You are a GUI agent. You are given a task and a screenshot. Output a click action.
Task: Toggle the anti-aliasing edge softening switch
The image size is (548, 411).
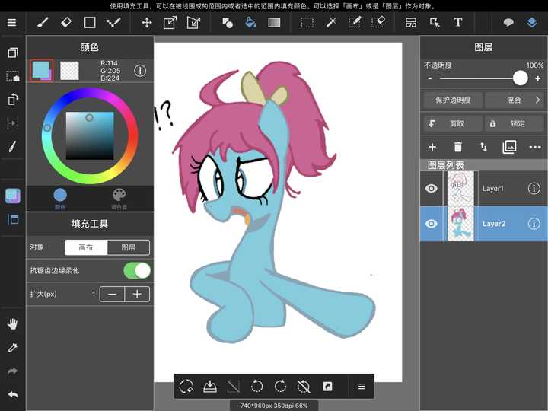tap(137, 270)
